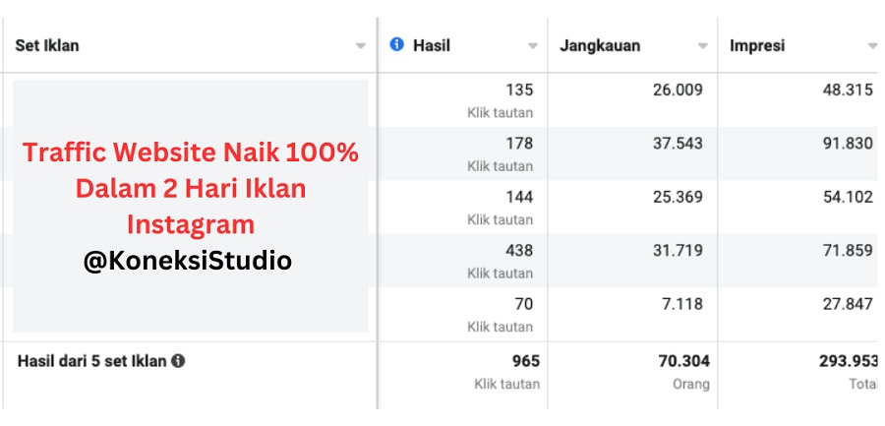Select the row with 144 Klik tautan

coord(442,208)
